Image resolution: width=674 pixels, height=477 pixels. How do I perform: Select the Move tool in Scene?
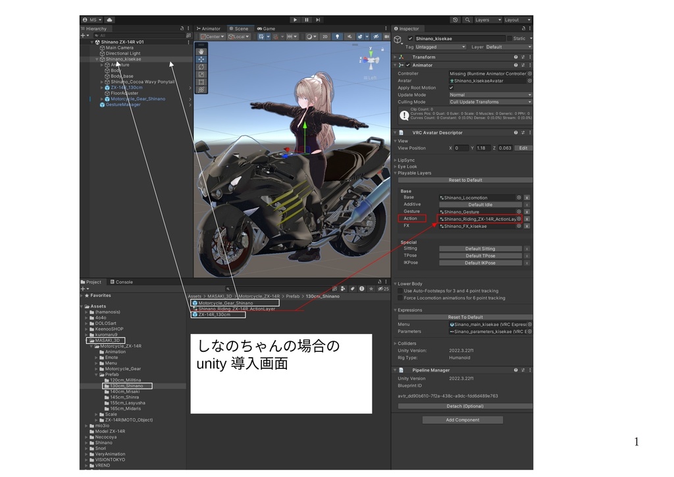201,59
